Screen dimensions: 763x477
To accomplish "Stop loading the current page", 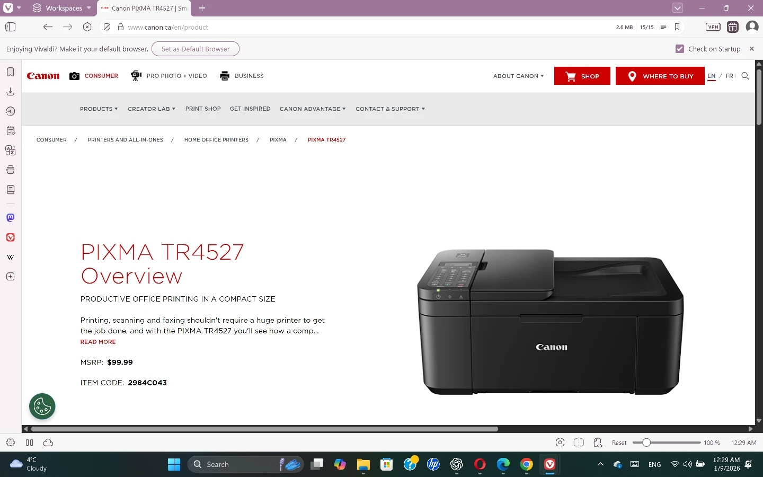I will coord(87,27).
